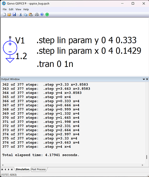149x177 pixels.
Task: Click output line '369 of 377 steps'
Action: (41, 114)
